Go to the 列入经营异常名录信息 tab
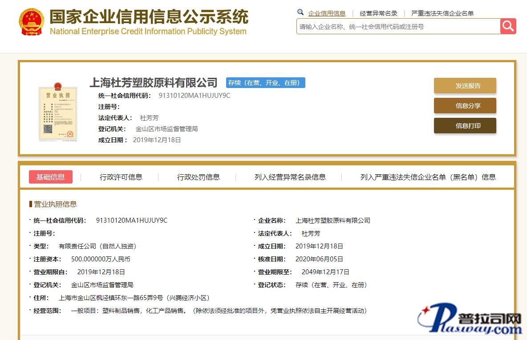The image size is (527, 340). pos(290,177)
